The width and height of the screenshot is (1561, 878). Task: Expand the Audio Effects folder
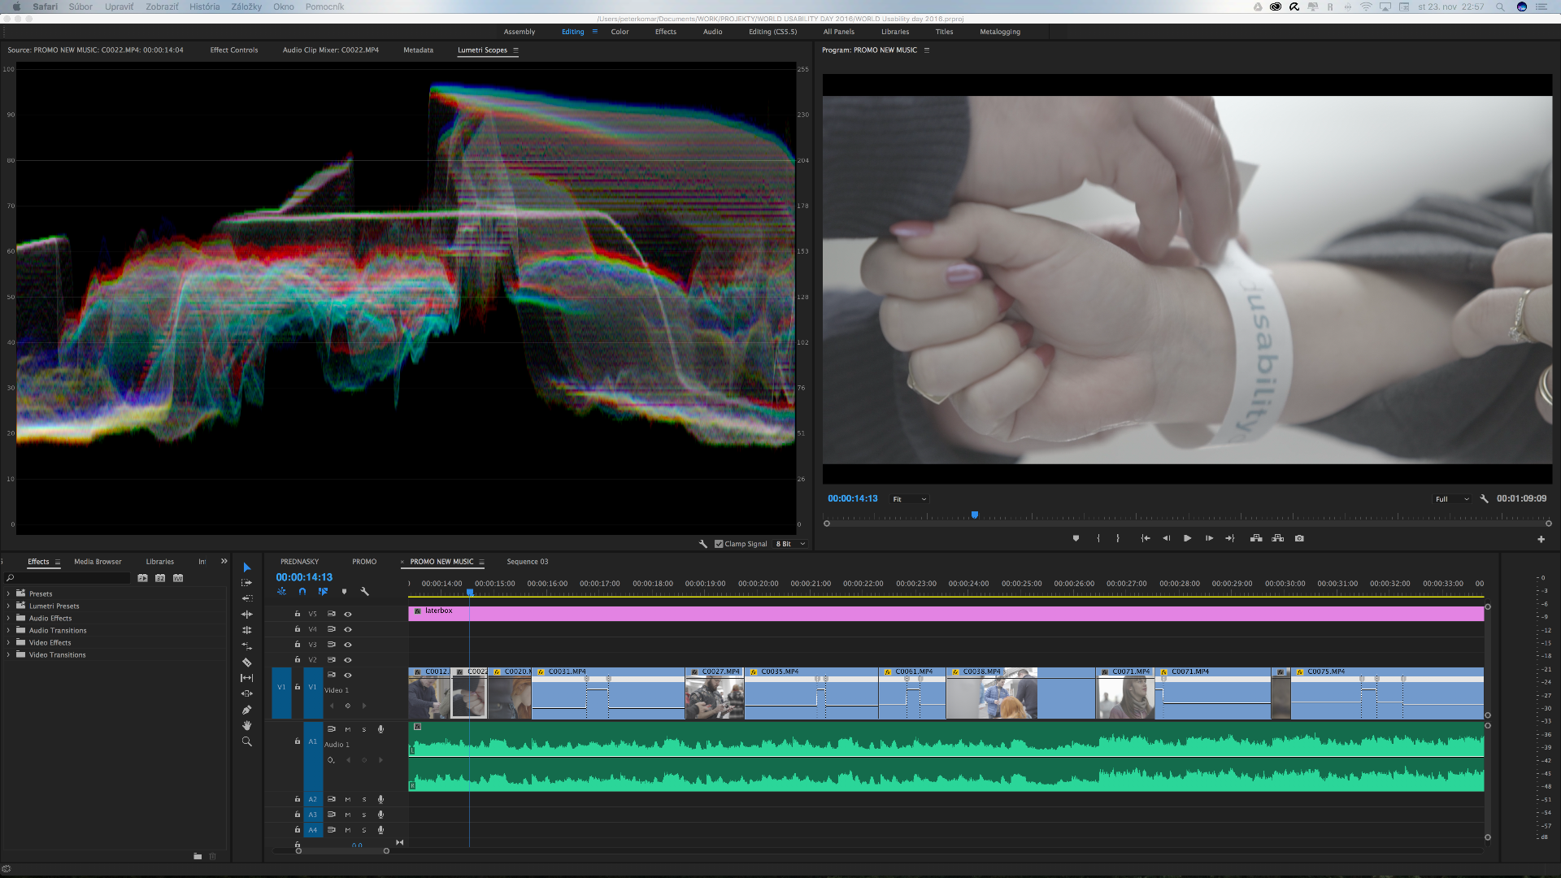click(x=8, y=618)
